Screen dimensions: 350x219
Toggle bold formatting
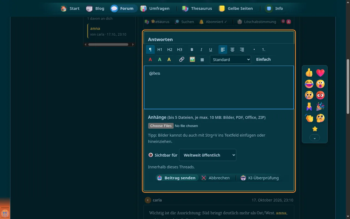click(192, 50)
